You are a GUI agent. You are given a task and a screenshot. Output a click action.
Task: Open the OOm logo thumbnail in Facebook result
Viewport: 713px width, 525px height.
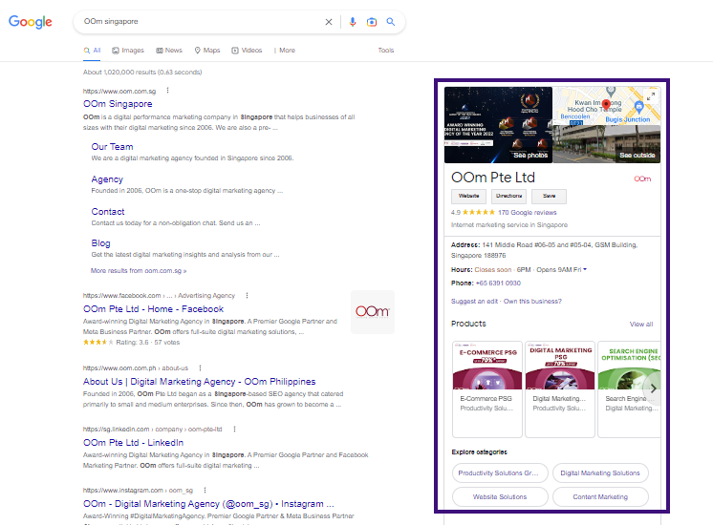point(373,312)
